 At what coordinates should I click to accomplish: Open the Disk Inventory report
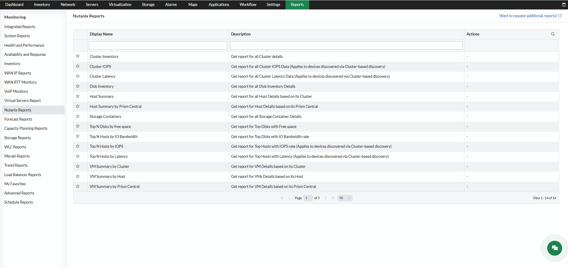coord(102,86)
